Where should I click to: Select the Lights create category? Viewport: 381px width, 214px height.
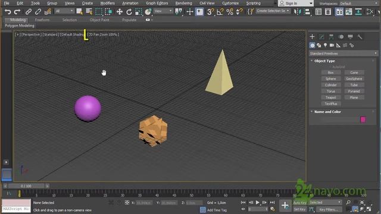[325, 45]
